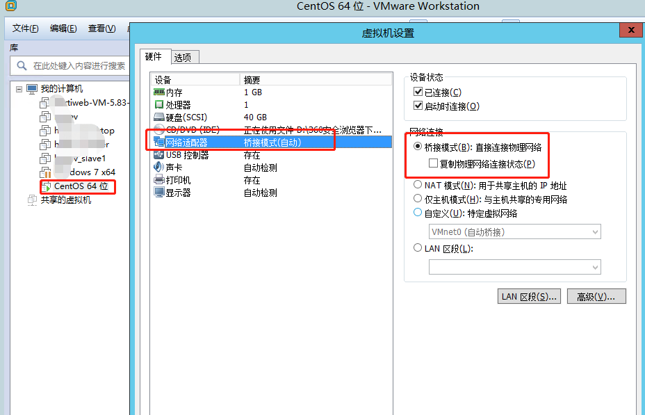Viewport: 645px width, 415px height.
Task: Click the Summary (摘要) column header
Action: coord(316,79)
